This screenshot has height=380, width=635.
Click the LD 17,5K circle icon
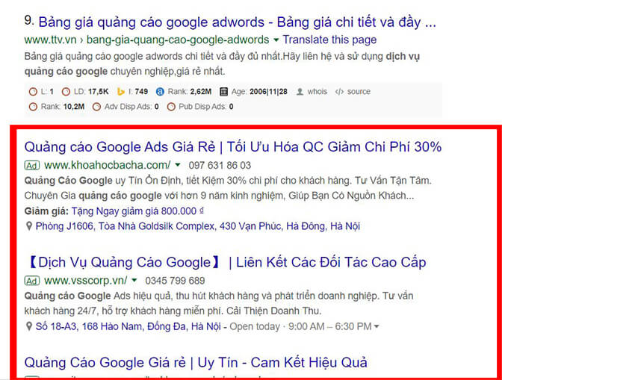pos(66,92)
